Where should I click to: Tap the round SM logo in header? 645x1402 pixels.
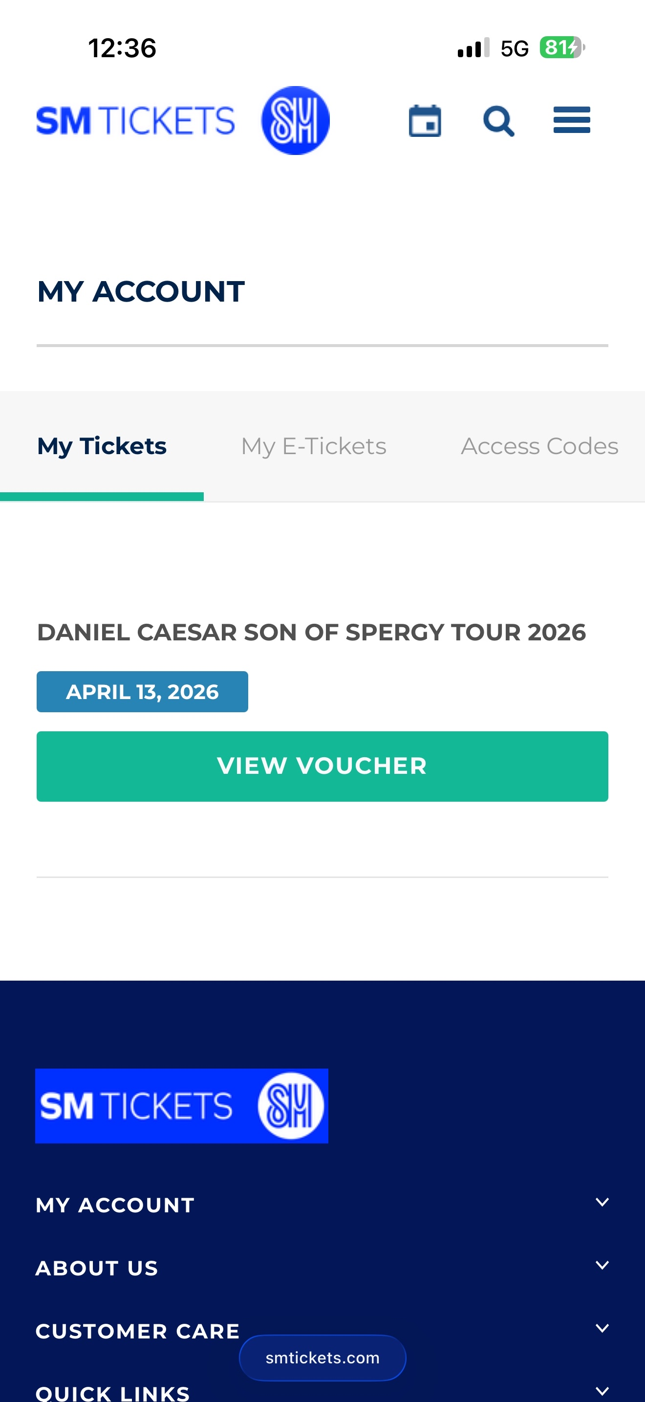tap(295, 120)
